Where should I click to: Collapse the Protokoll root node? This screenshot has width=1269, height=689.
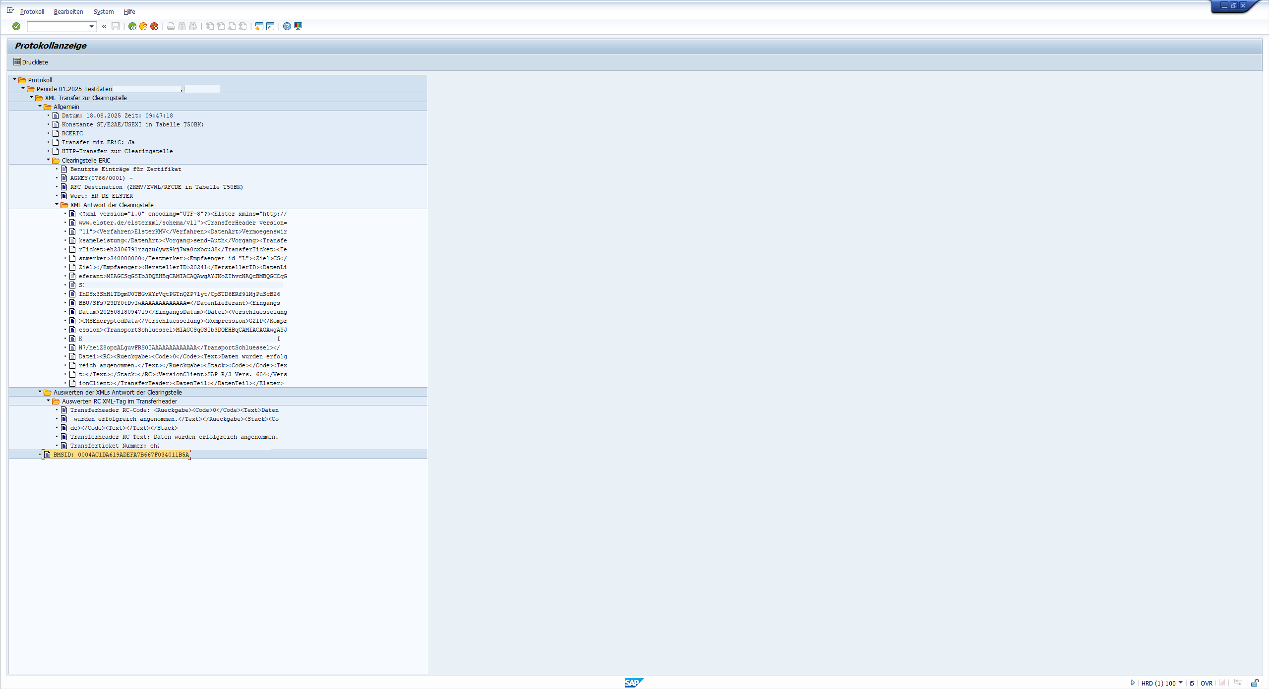[14, 79]
